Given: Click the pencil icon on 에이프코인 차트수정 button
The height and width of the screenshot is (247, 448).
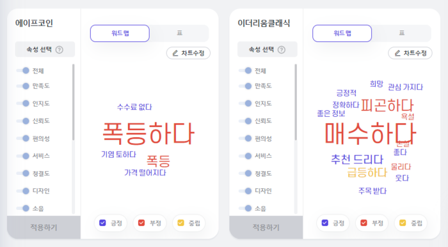Looking at the screenshot, I should pos(175,53).
